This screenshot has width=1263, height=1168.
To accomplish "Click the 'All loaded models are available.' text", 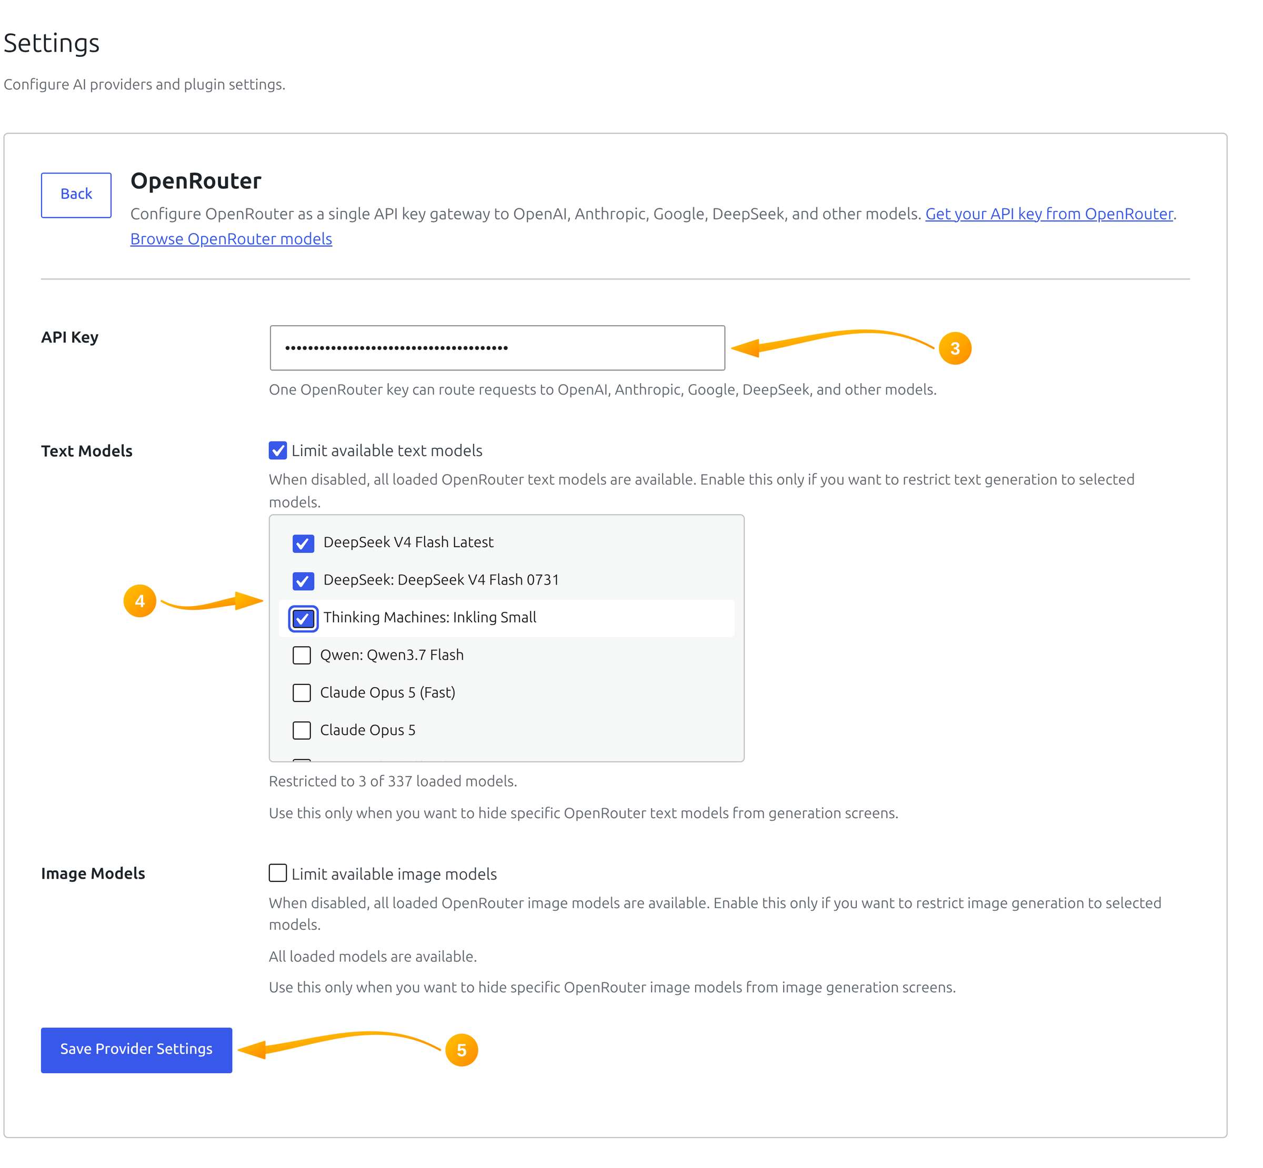I will pyautogui.click(x=373, y=956).
